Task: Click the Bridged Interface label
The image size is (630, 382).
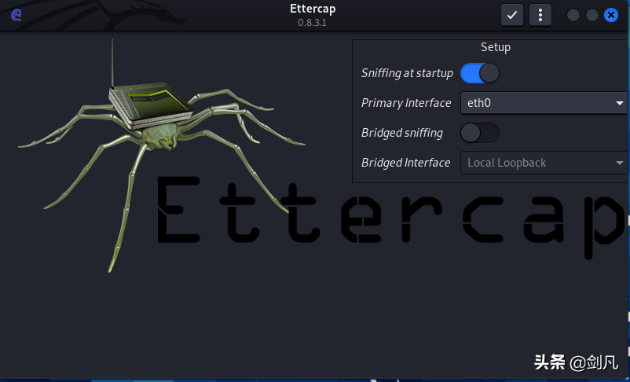Action: coord(406,163)
